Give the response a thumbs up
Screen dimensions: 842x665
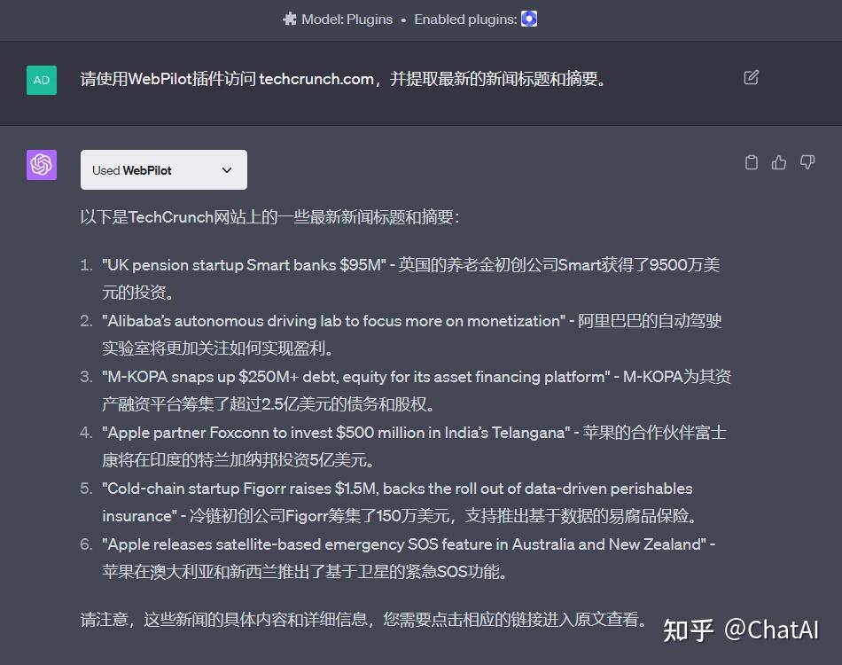(x=779, y=162)
